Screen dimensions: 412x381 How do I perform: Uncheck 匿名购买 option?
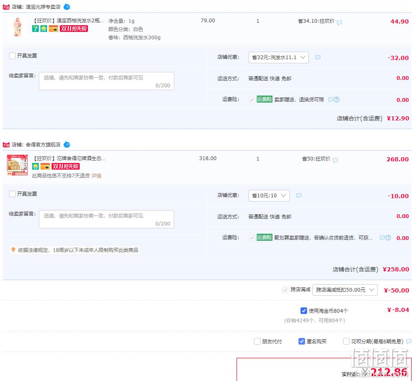[x=302, y=342]
